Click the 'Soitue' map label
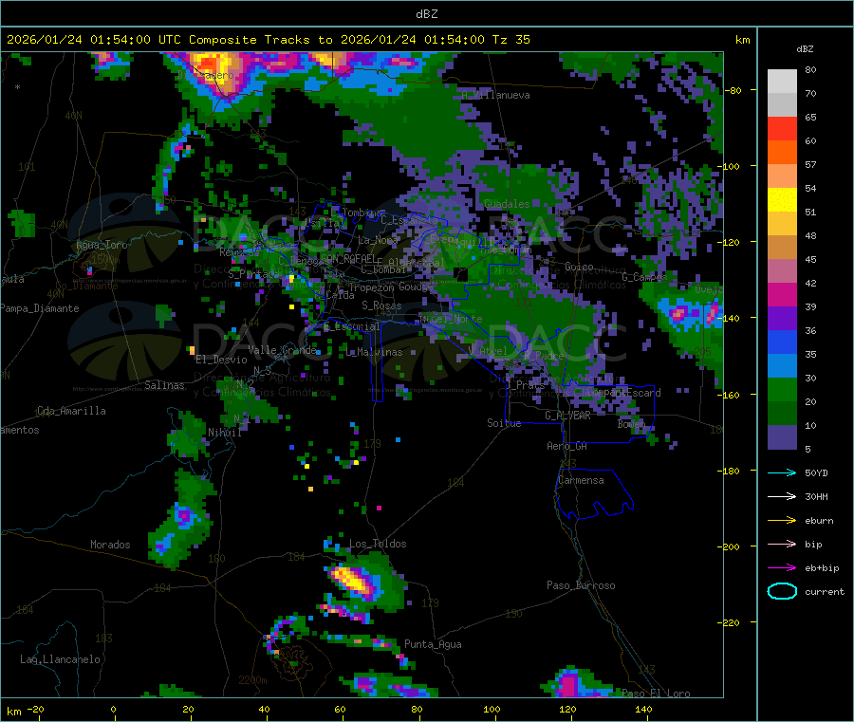This screenshot has height=722, width=854. (504, 422)
